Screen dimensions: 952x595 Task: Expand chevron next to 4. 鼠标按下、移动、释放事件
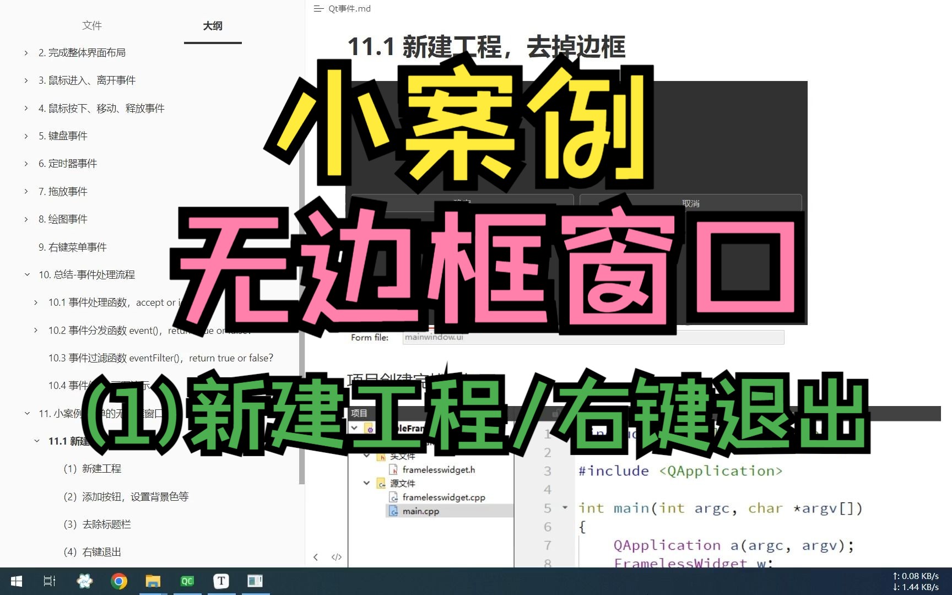26,109
